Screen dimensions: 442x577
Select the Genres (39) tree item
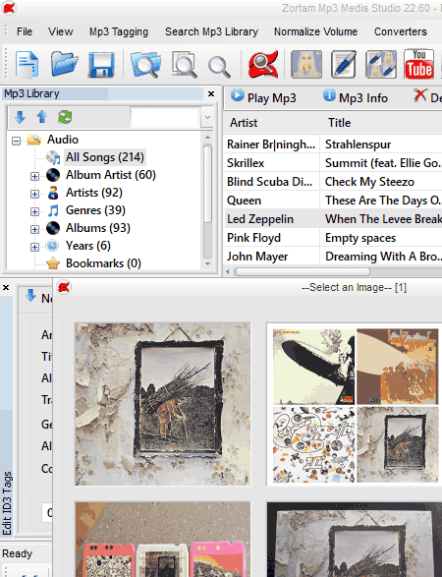pos(95,210)
